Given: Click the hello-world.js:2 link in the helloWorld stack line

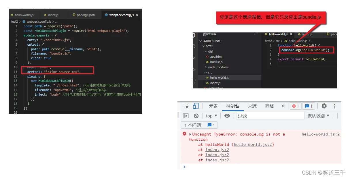Looking at the screenshot, I should 253,144.
